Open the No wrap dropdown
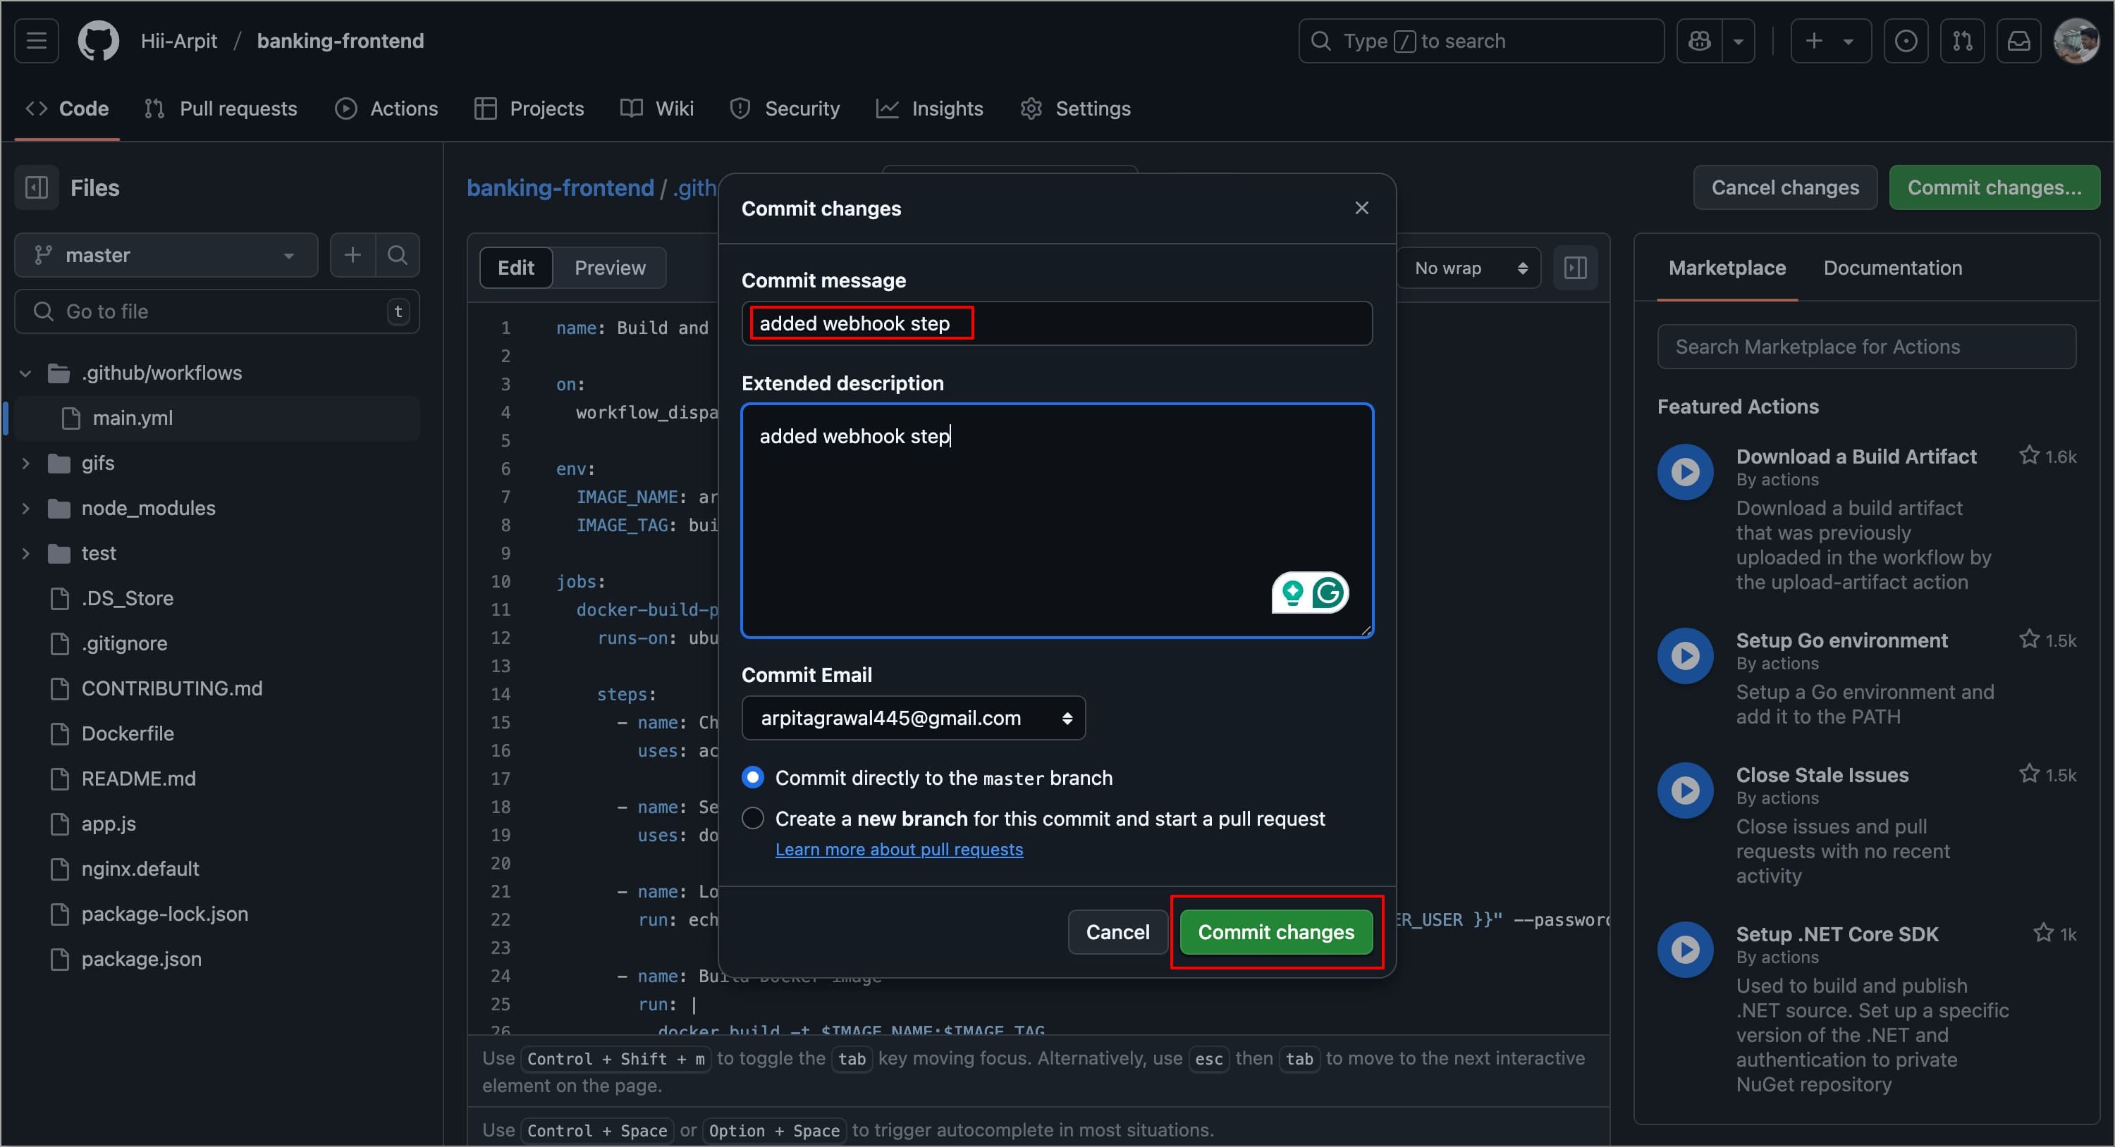2115x1147 pixels. point(1469,268)
